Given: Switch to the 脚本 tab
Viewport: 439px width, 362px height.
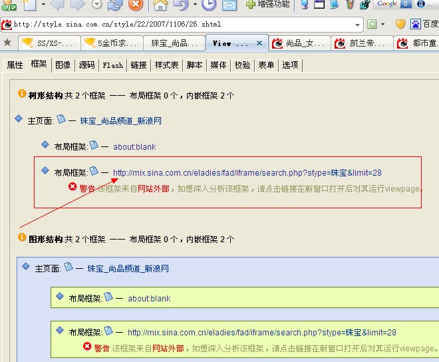Looking at the screenshot, I should (194, 65).
